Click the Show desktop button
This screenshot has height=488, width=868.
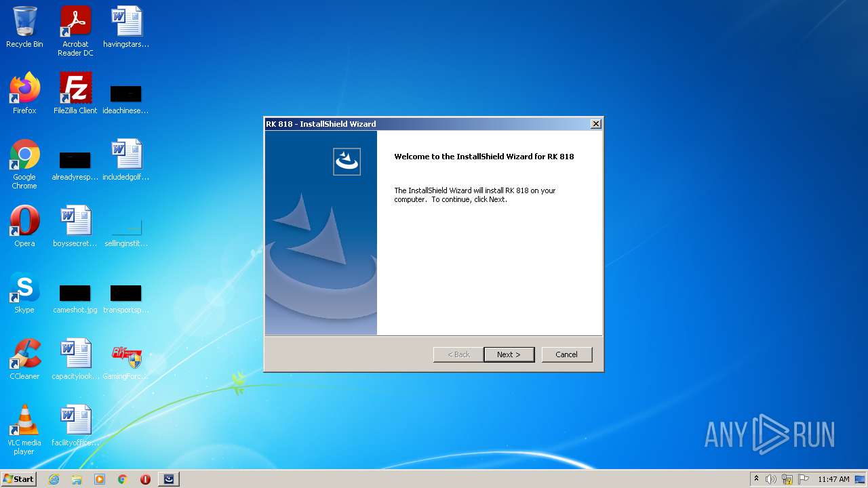(x=861, y=479)
